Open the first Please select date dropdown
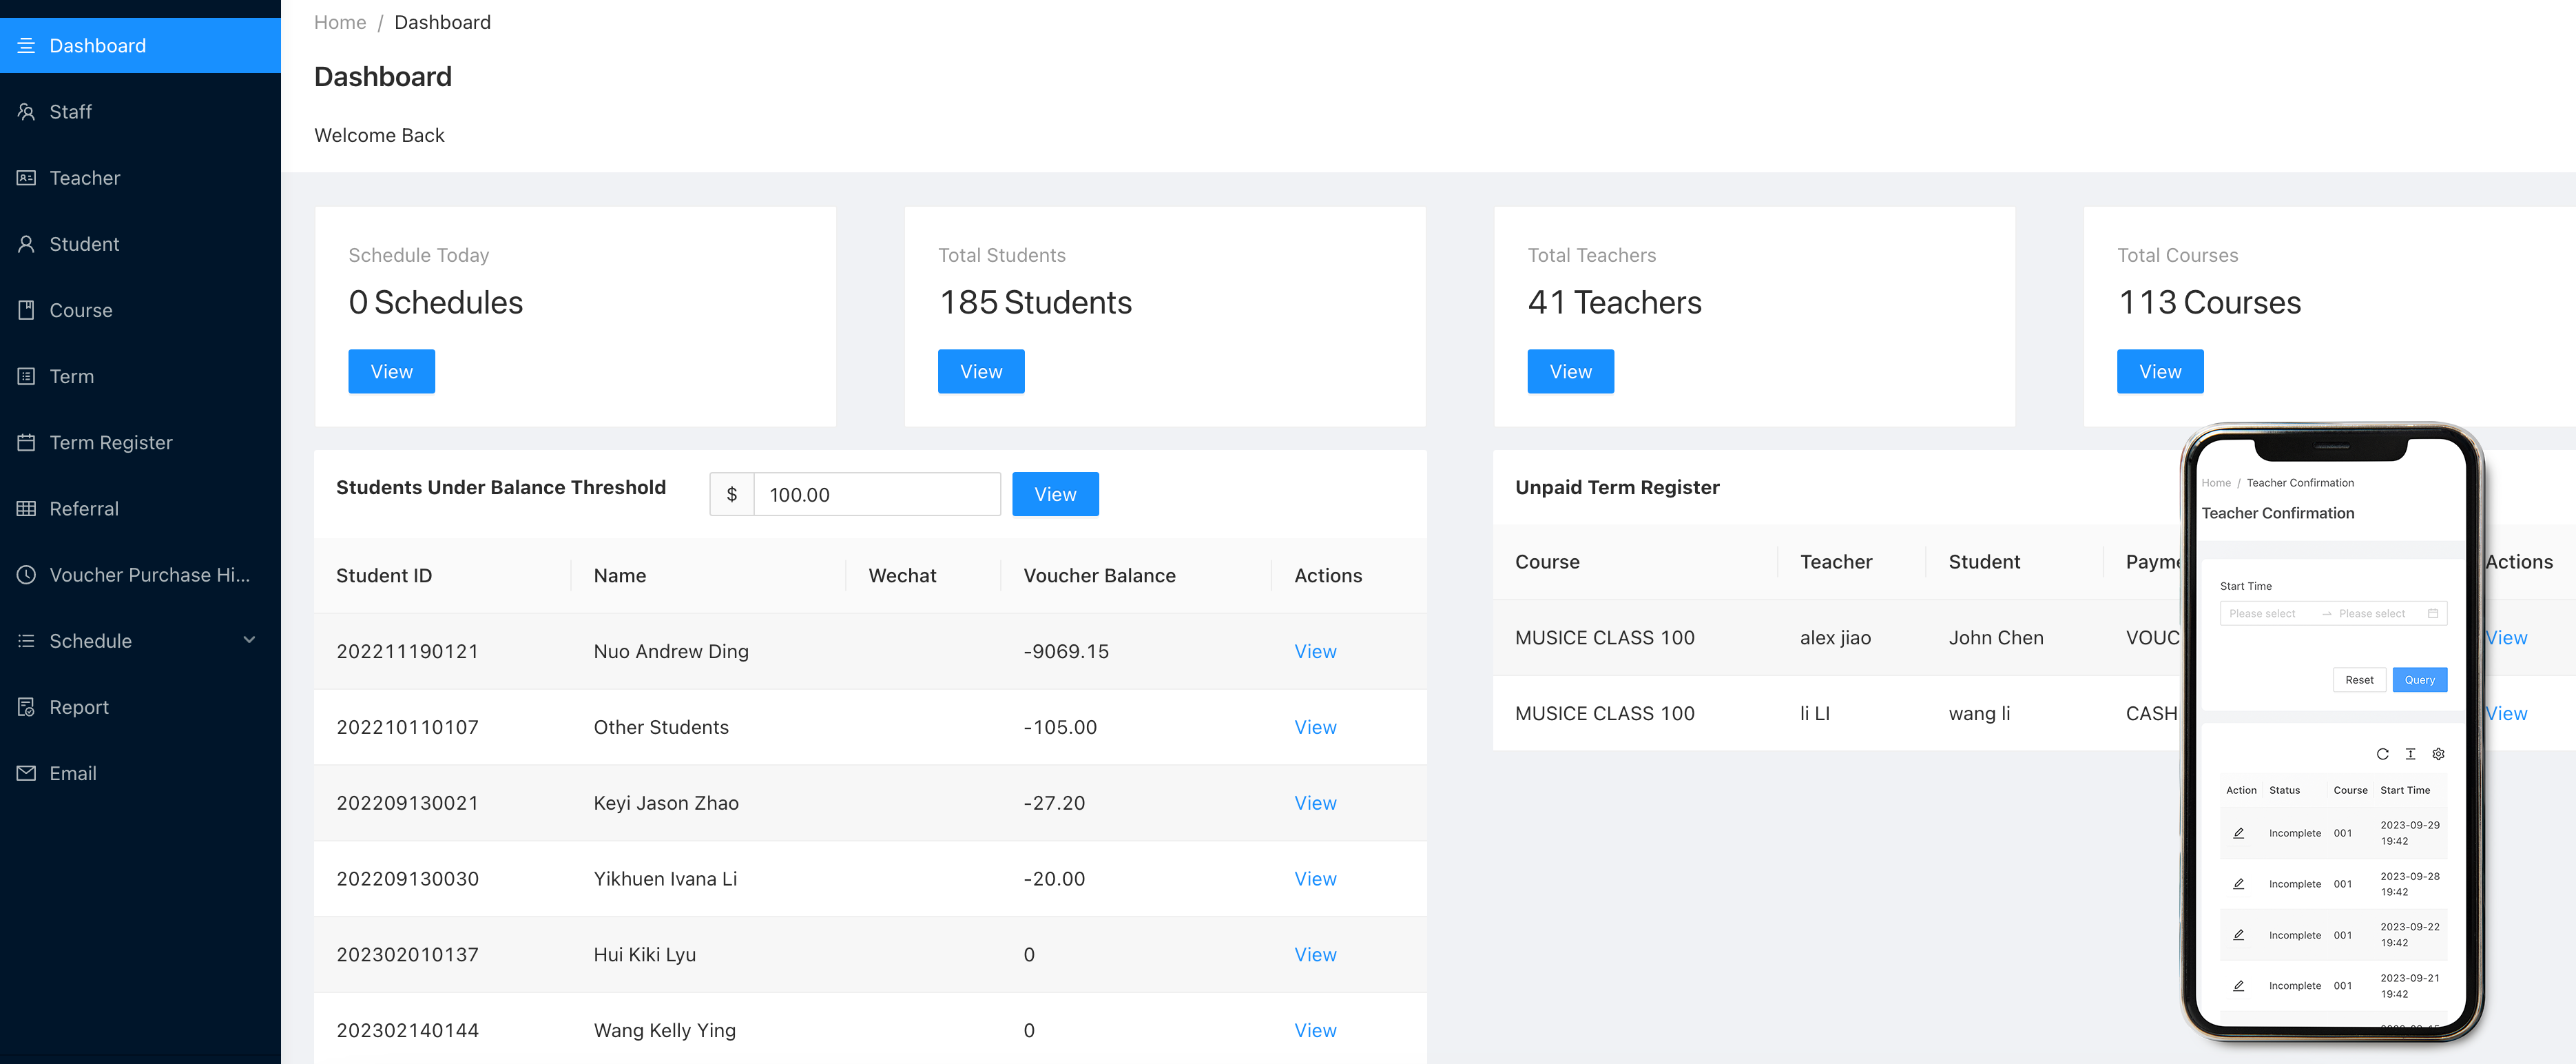The height and width of the screenshot is (1064, 2576). click(x=2262, y=613)
